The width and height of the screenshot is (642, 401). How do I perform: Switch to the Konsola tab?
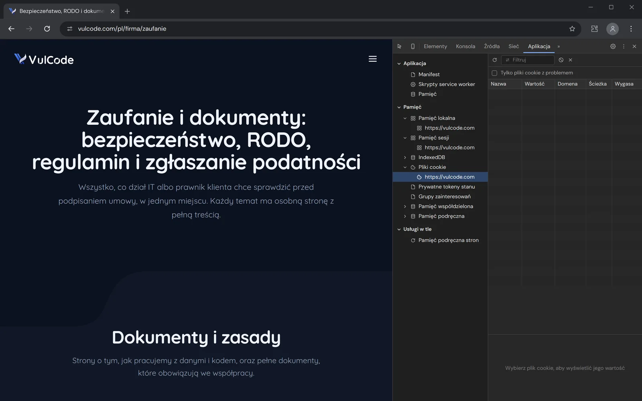pos(465,47)
